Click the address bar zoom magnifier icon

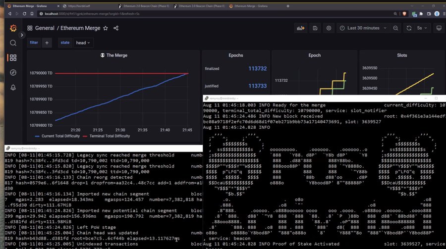pyautogui.click(x=395, y=14)
